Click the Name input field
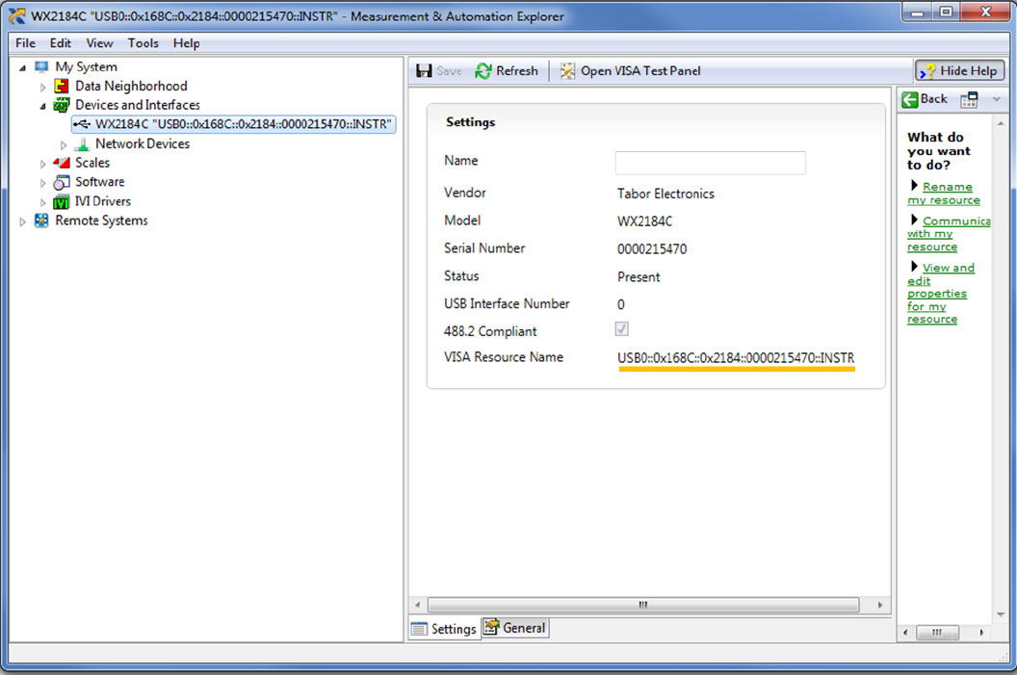The height and width of the screenshot is (675, 1017). tap(710, 163)
